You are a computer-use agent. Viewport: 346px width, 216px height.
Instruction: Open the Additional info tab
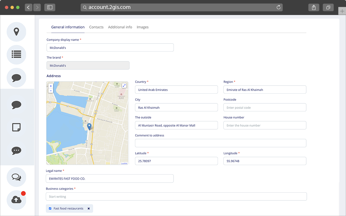coord(120,27)
